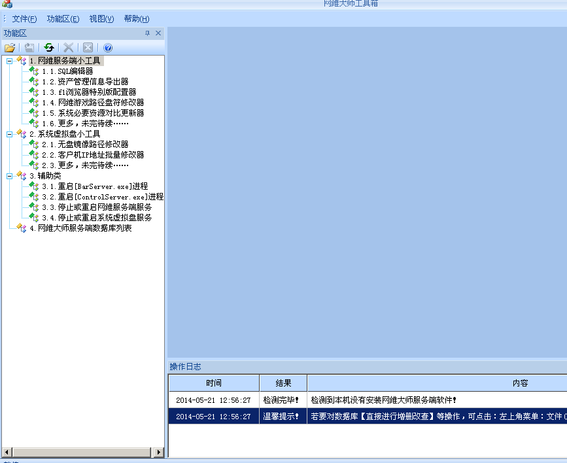Close the 功能区 panel
Screen dimensions: 567x463
click(158, 33)
